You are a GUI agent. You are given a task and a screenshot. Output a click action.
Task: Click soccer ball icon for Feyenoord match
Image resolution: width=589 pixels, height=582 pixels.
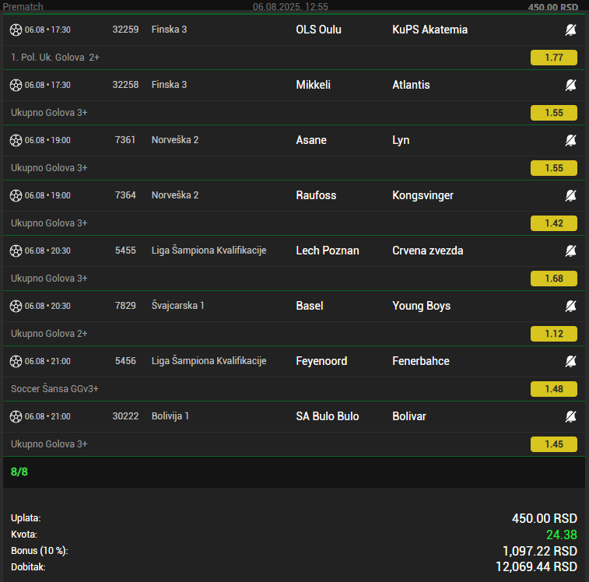16,361
